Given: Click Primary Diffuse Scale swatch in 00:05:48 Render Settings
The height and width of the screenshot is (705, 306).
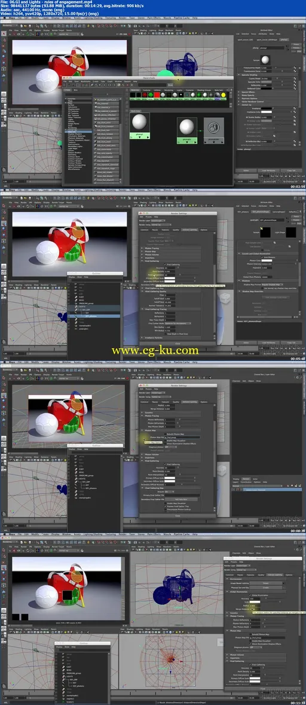Looking at the screenshot, I should (x=170, y=278).
